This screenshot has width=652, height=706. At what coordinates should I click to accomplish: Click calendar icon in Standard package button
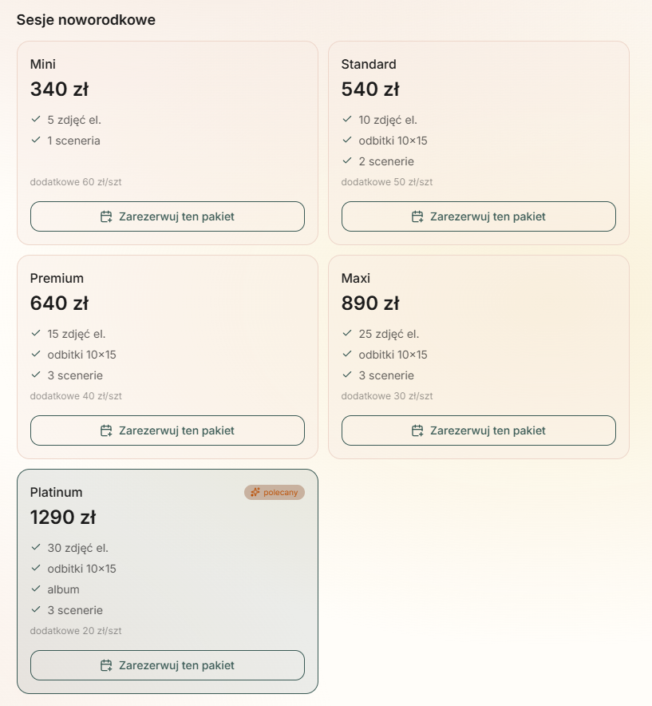tap(417, 216)
